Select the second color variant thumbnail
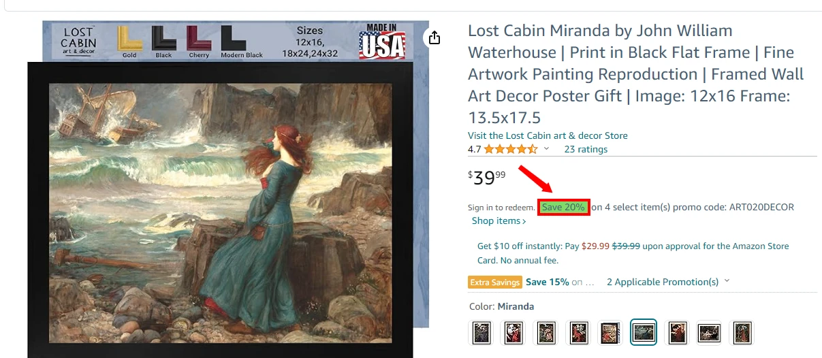The image size is (822, 358). coord(513,333)
